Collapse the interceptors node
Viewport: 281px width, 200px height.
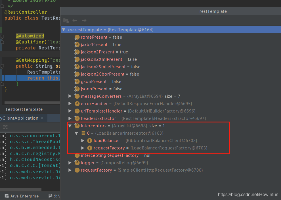pyautogui.click(x=70, y=126)
